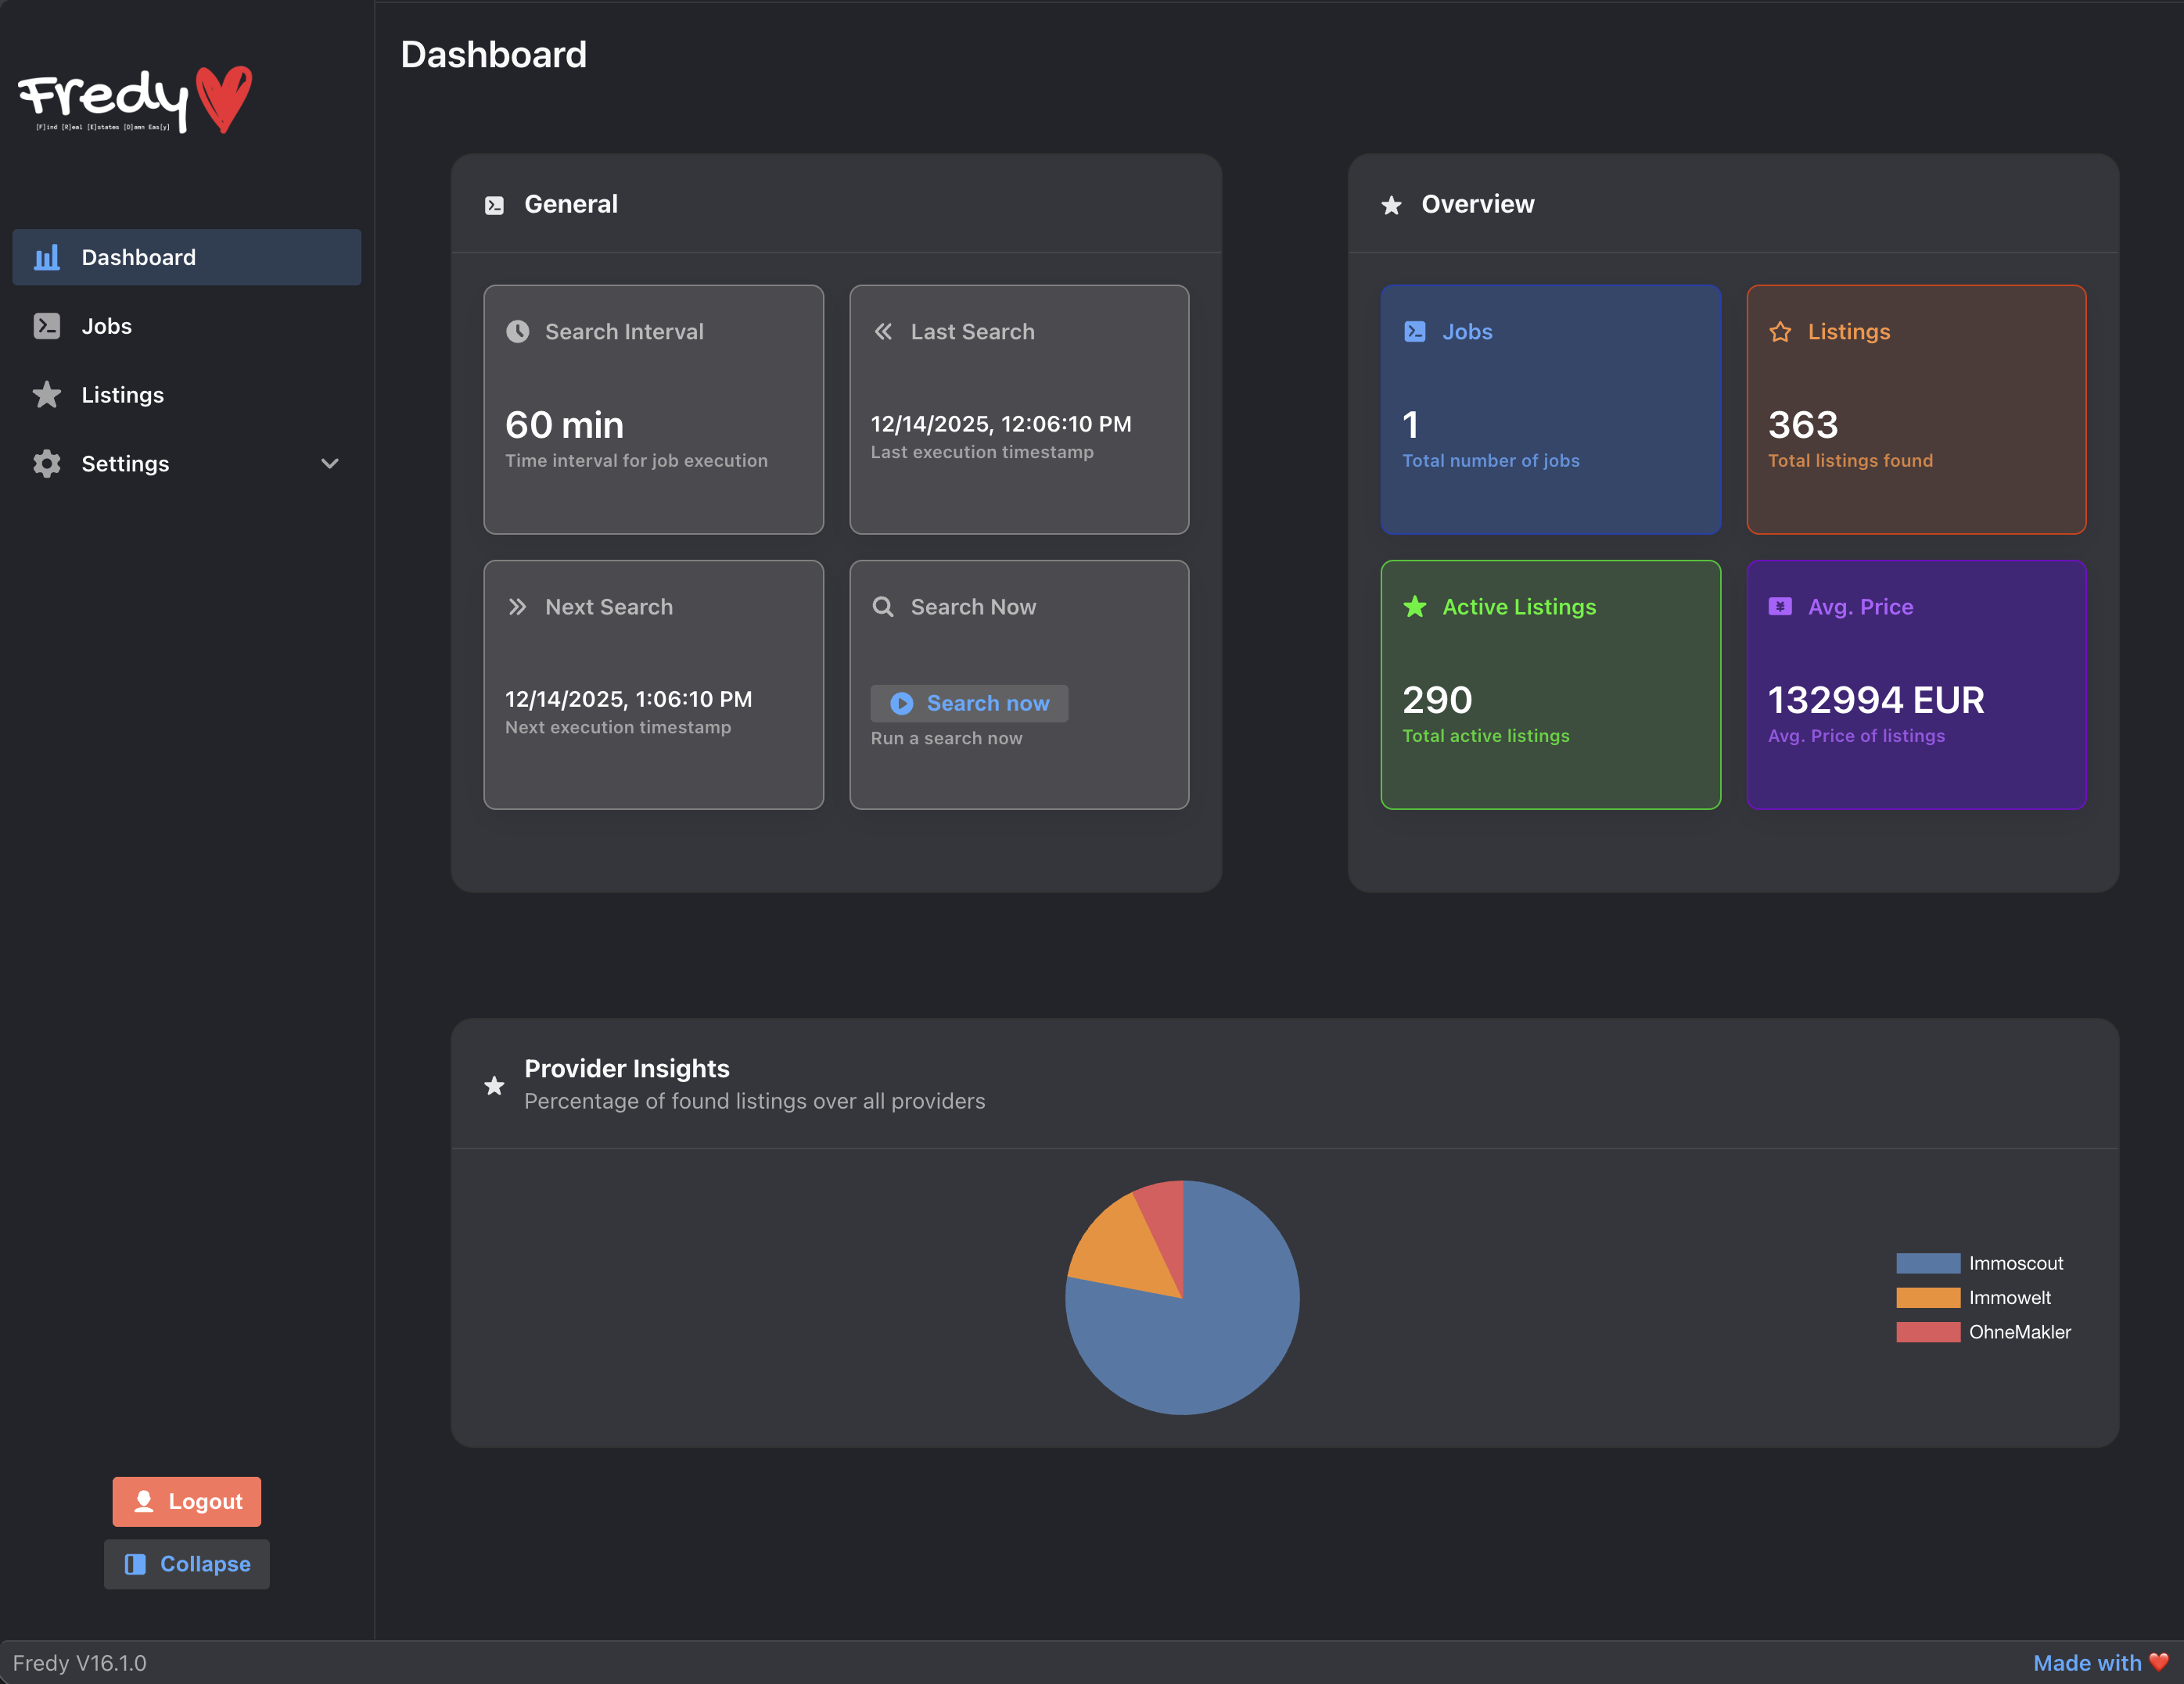2184x1684 pixels.
Task: Click the Total listings found caption
Action: point(1851,460)
